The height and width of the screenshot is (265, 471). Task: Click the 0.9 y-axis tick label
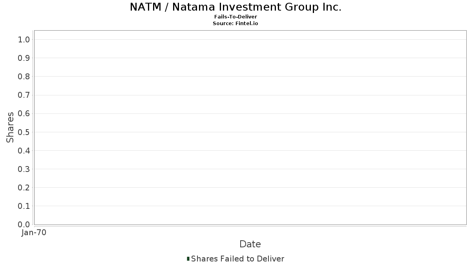tap(24, 58)
